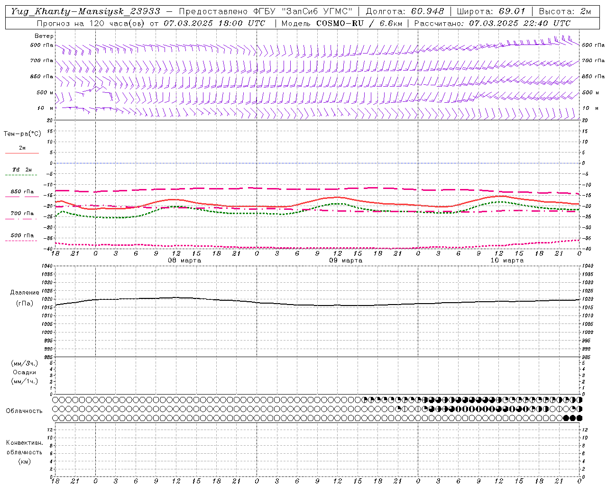Click the '09 марта' date label

pos(346,260)
